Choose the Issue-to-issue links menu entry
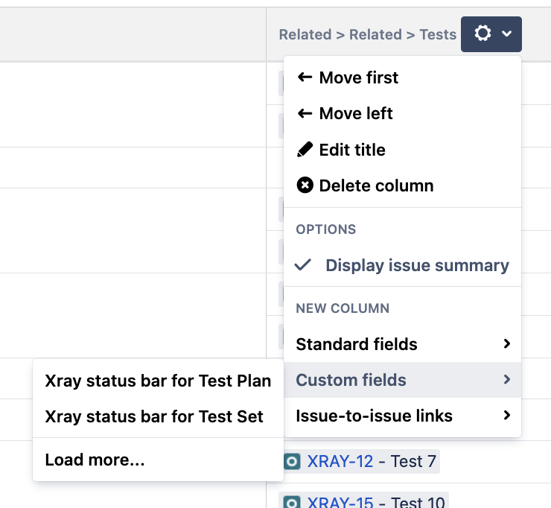The image size is (551, 508). tap(374, 416)
